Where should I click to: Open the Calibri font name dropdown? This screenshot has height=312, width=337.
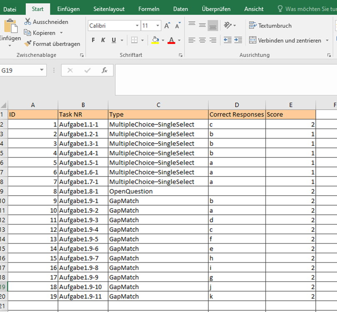(x=137, y=25)
